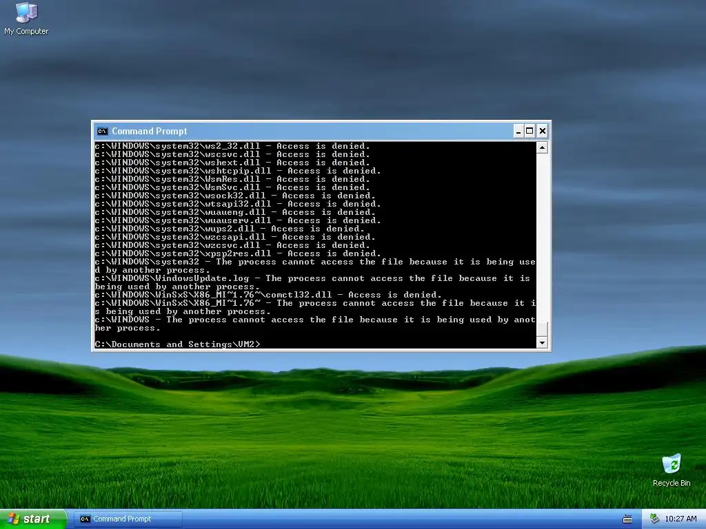Click the wscsvc.dll access denied line

coord(232,154)
